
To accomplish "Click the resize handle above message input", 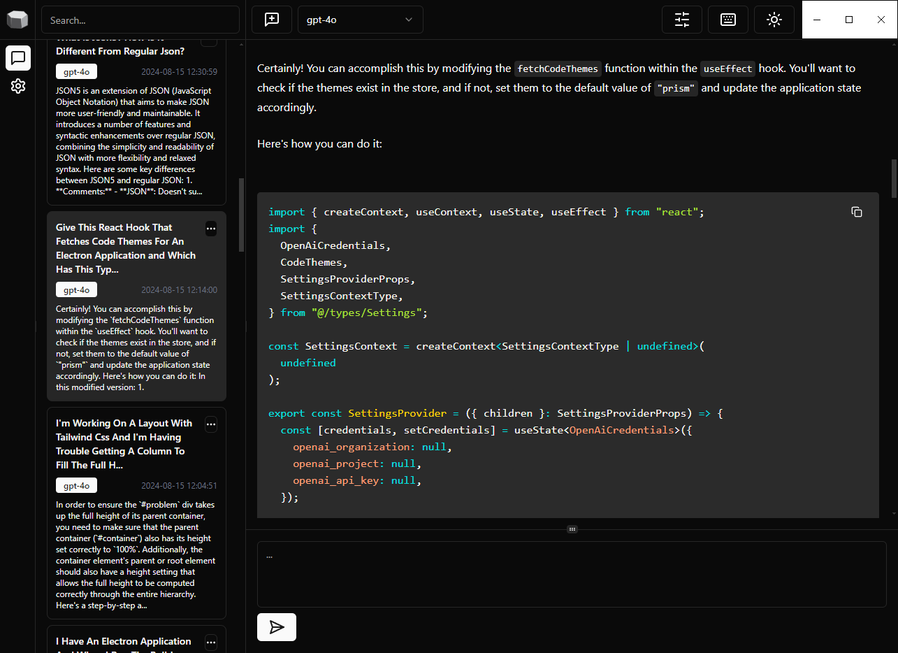I will click(572, 529).
